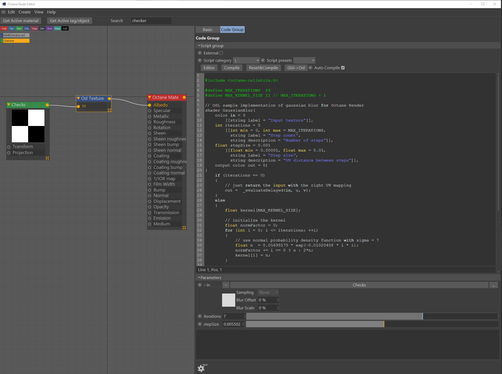This screenshot has width=502, height=374.
Task: Filter node list by Map tag
Action: point(34,28)
